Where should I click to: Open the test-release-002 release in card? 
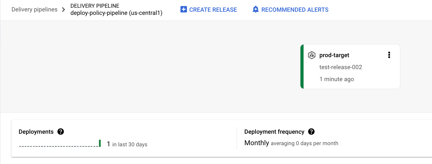[340, 67]
